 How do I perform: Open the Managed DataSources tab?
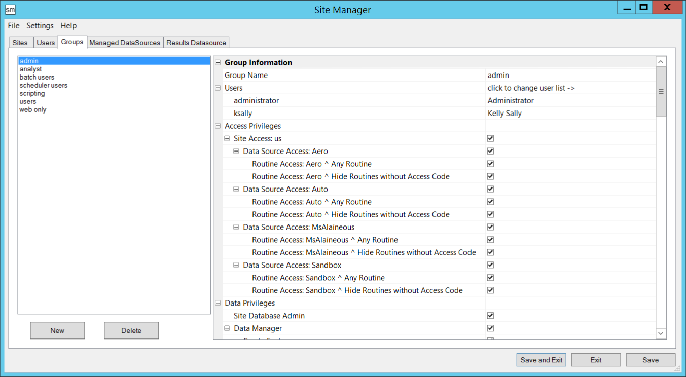pos(125,43)
